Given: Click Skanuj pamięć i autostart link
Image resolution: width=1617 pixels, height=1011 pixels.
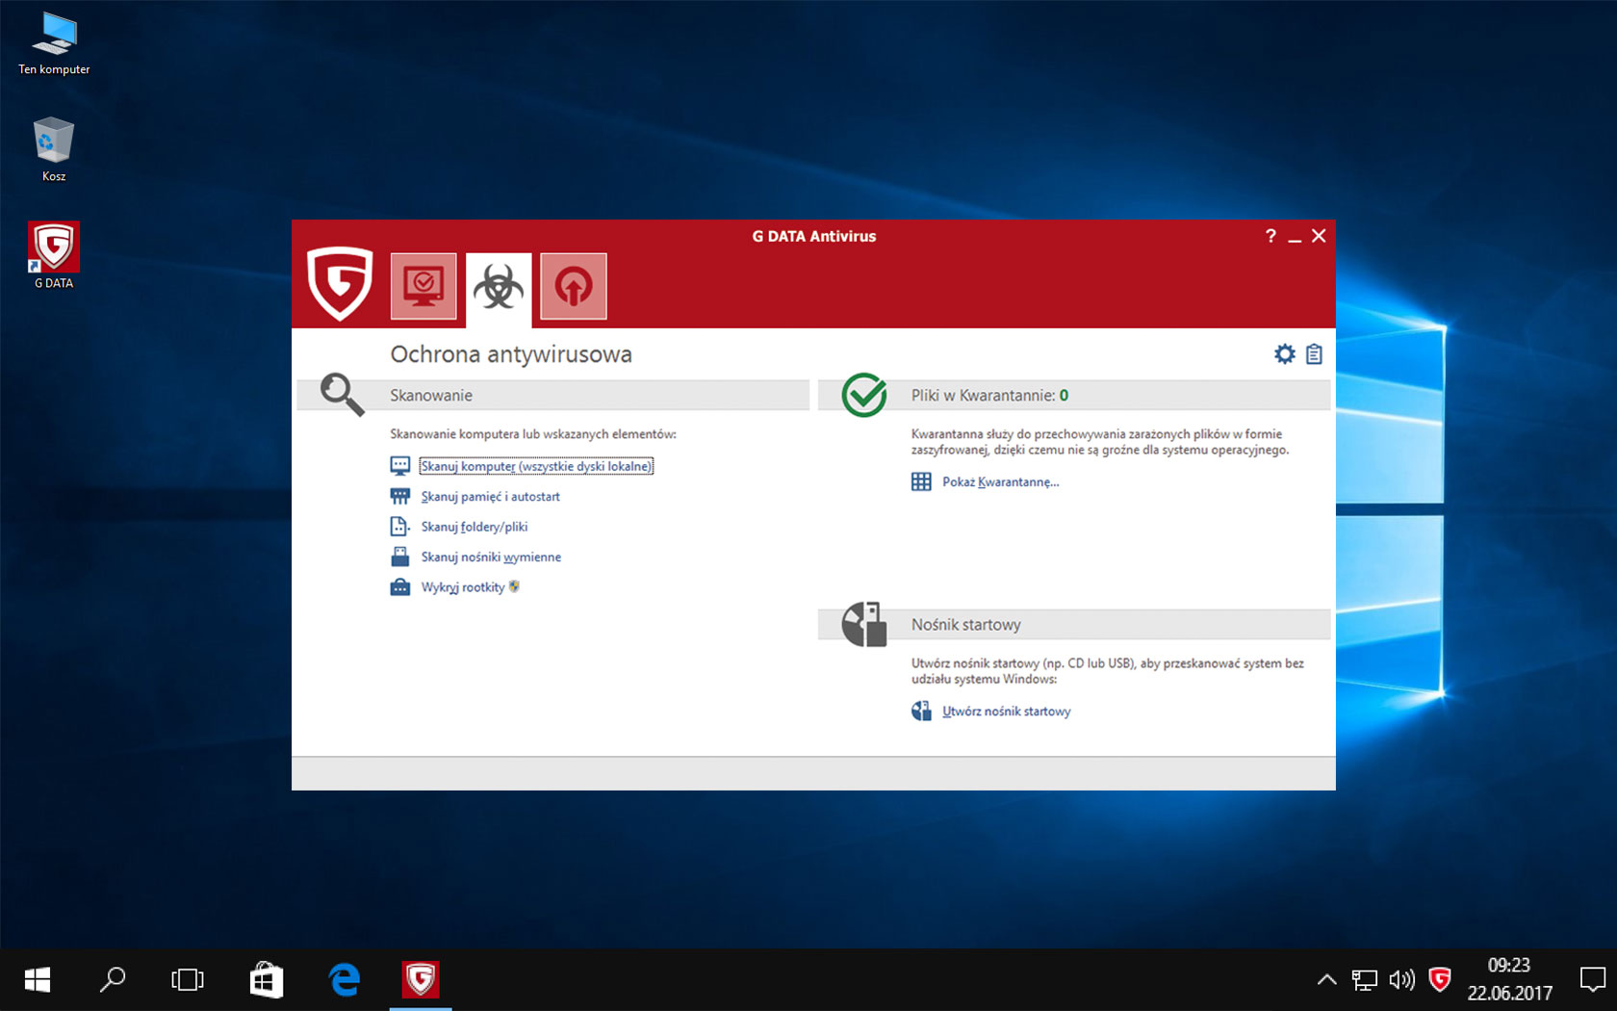Looking at the screenshot, I should [x=490, y=497].
